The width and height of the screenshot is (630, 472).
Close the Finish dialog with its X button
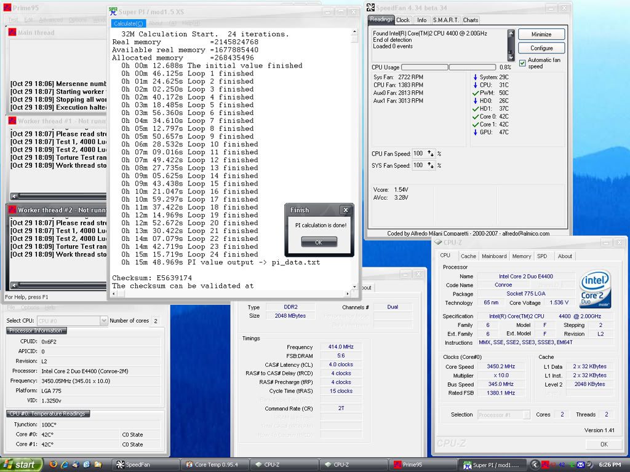[345, 210]
